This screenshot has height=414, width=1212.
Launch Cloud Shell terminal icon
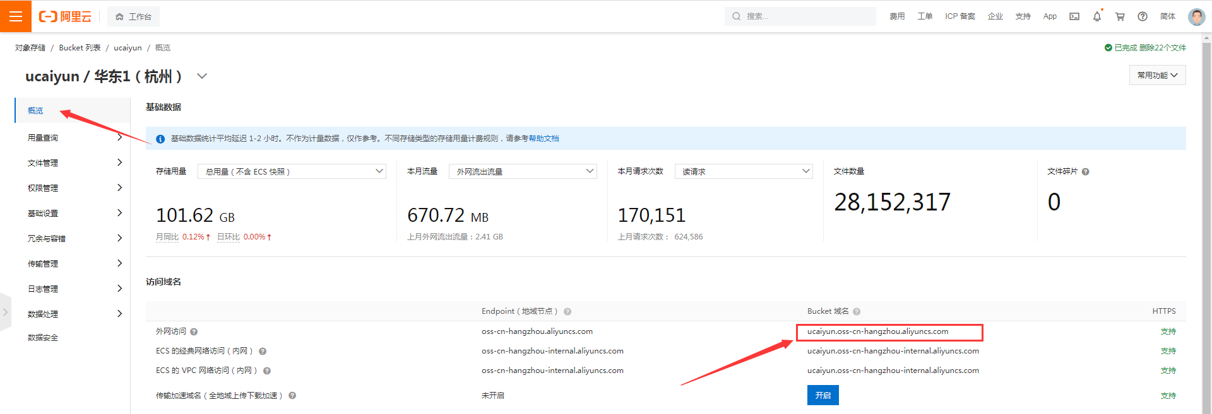click(1074, 16)
